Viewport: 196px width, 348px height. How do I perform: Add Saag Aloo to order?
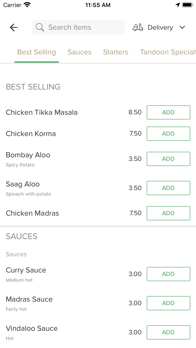coord(168,188)
